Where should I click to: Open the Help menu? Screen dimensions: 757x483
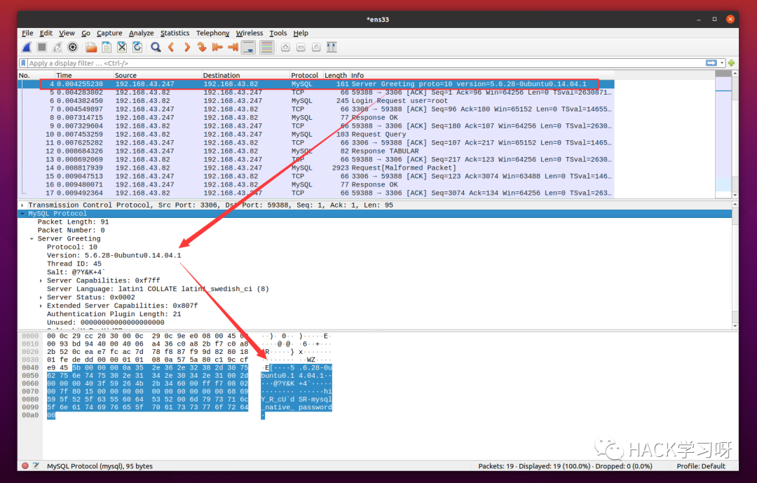300,33
